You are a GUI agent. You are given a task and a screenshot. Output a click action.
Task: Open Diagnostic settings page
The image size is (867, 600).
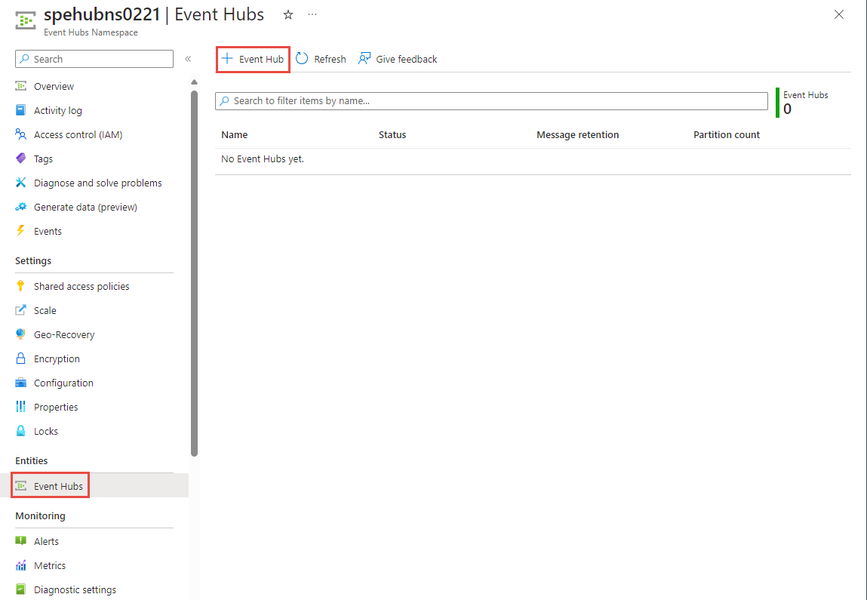[x=75, y=590]
